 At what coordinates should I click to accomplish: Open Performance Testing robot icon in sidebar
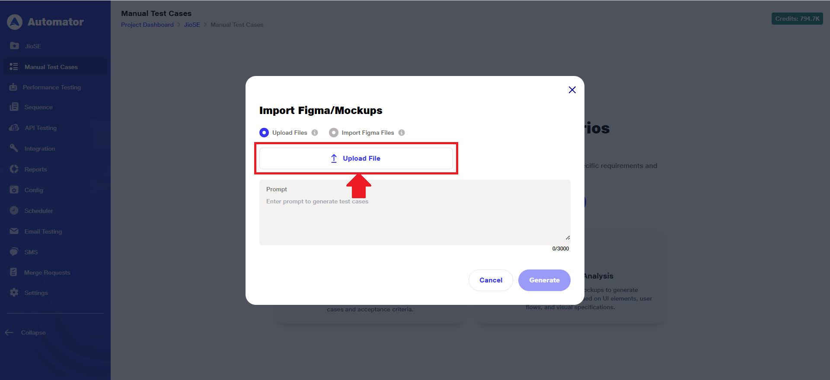(x=13, y=87)
